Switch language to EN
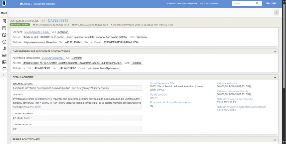 coord(274,4)
